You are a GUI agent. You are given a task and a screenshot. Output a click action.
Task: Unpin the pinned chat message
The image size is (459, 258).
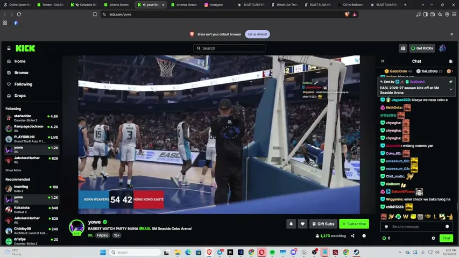[x=451, y=82]
